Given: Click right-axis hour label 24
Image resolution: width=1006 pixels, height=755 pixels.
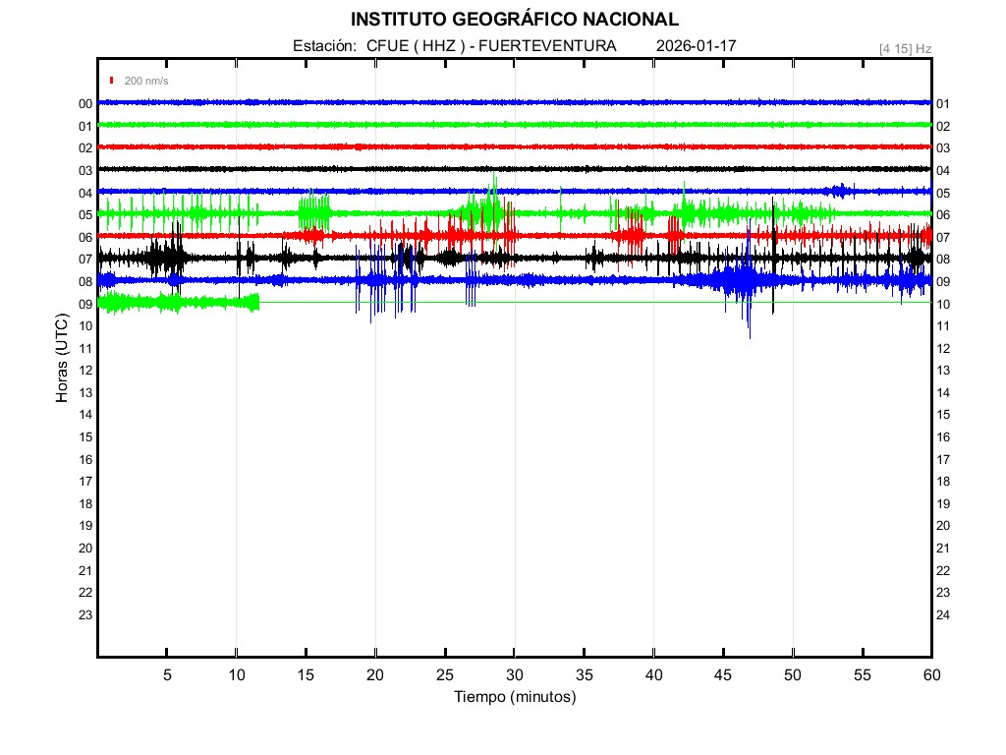Looking at the screenshot, I should (942, 615).
